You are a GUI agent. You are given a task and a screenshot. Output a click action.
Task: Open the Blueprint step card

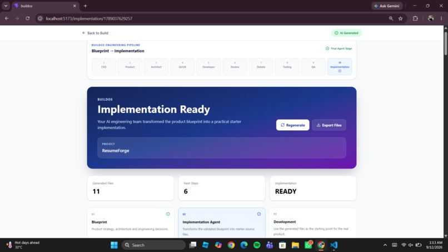(x=131, y=223)
